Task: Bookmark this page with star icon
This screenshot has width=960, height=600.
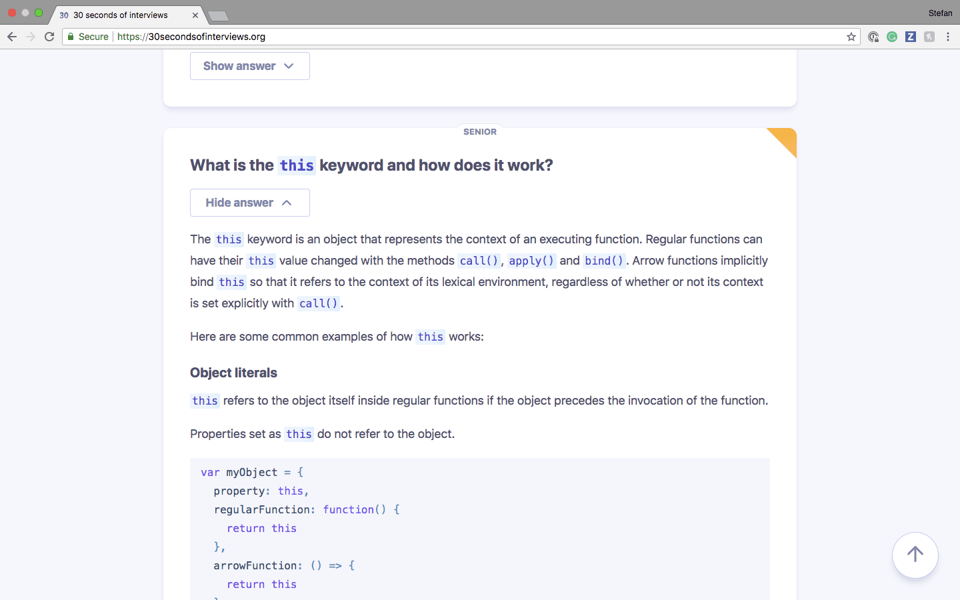Action: [x=851, y=37]
